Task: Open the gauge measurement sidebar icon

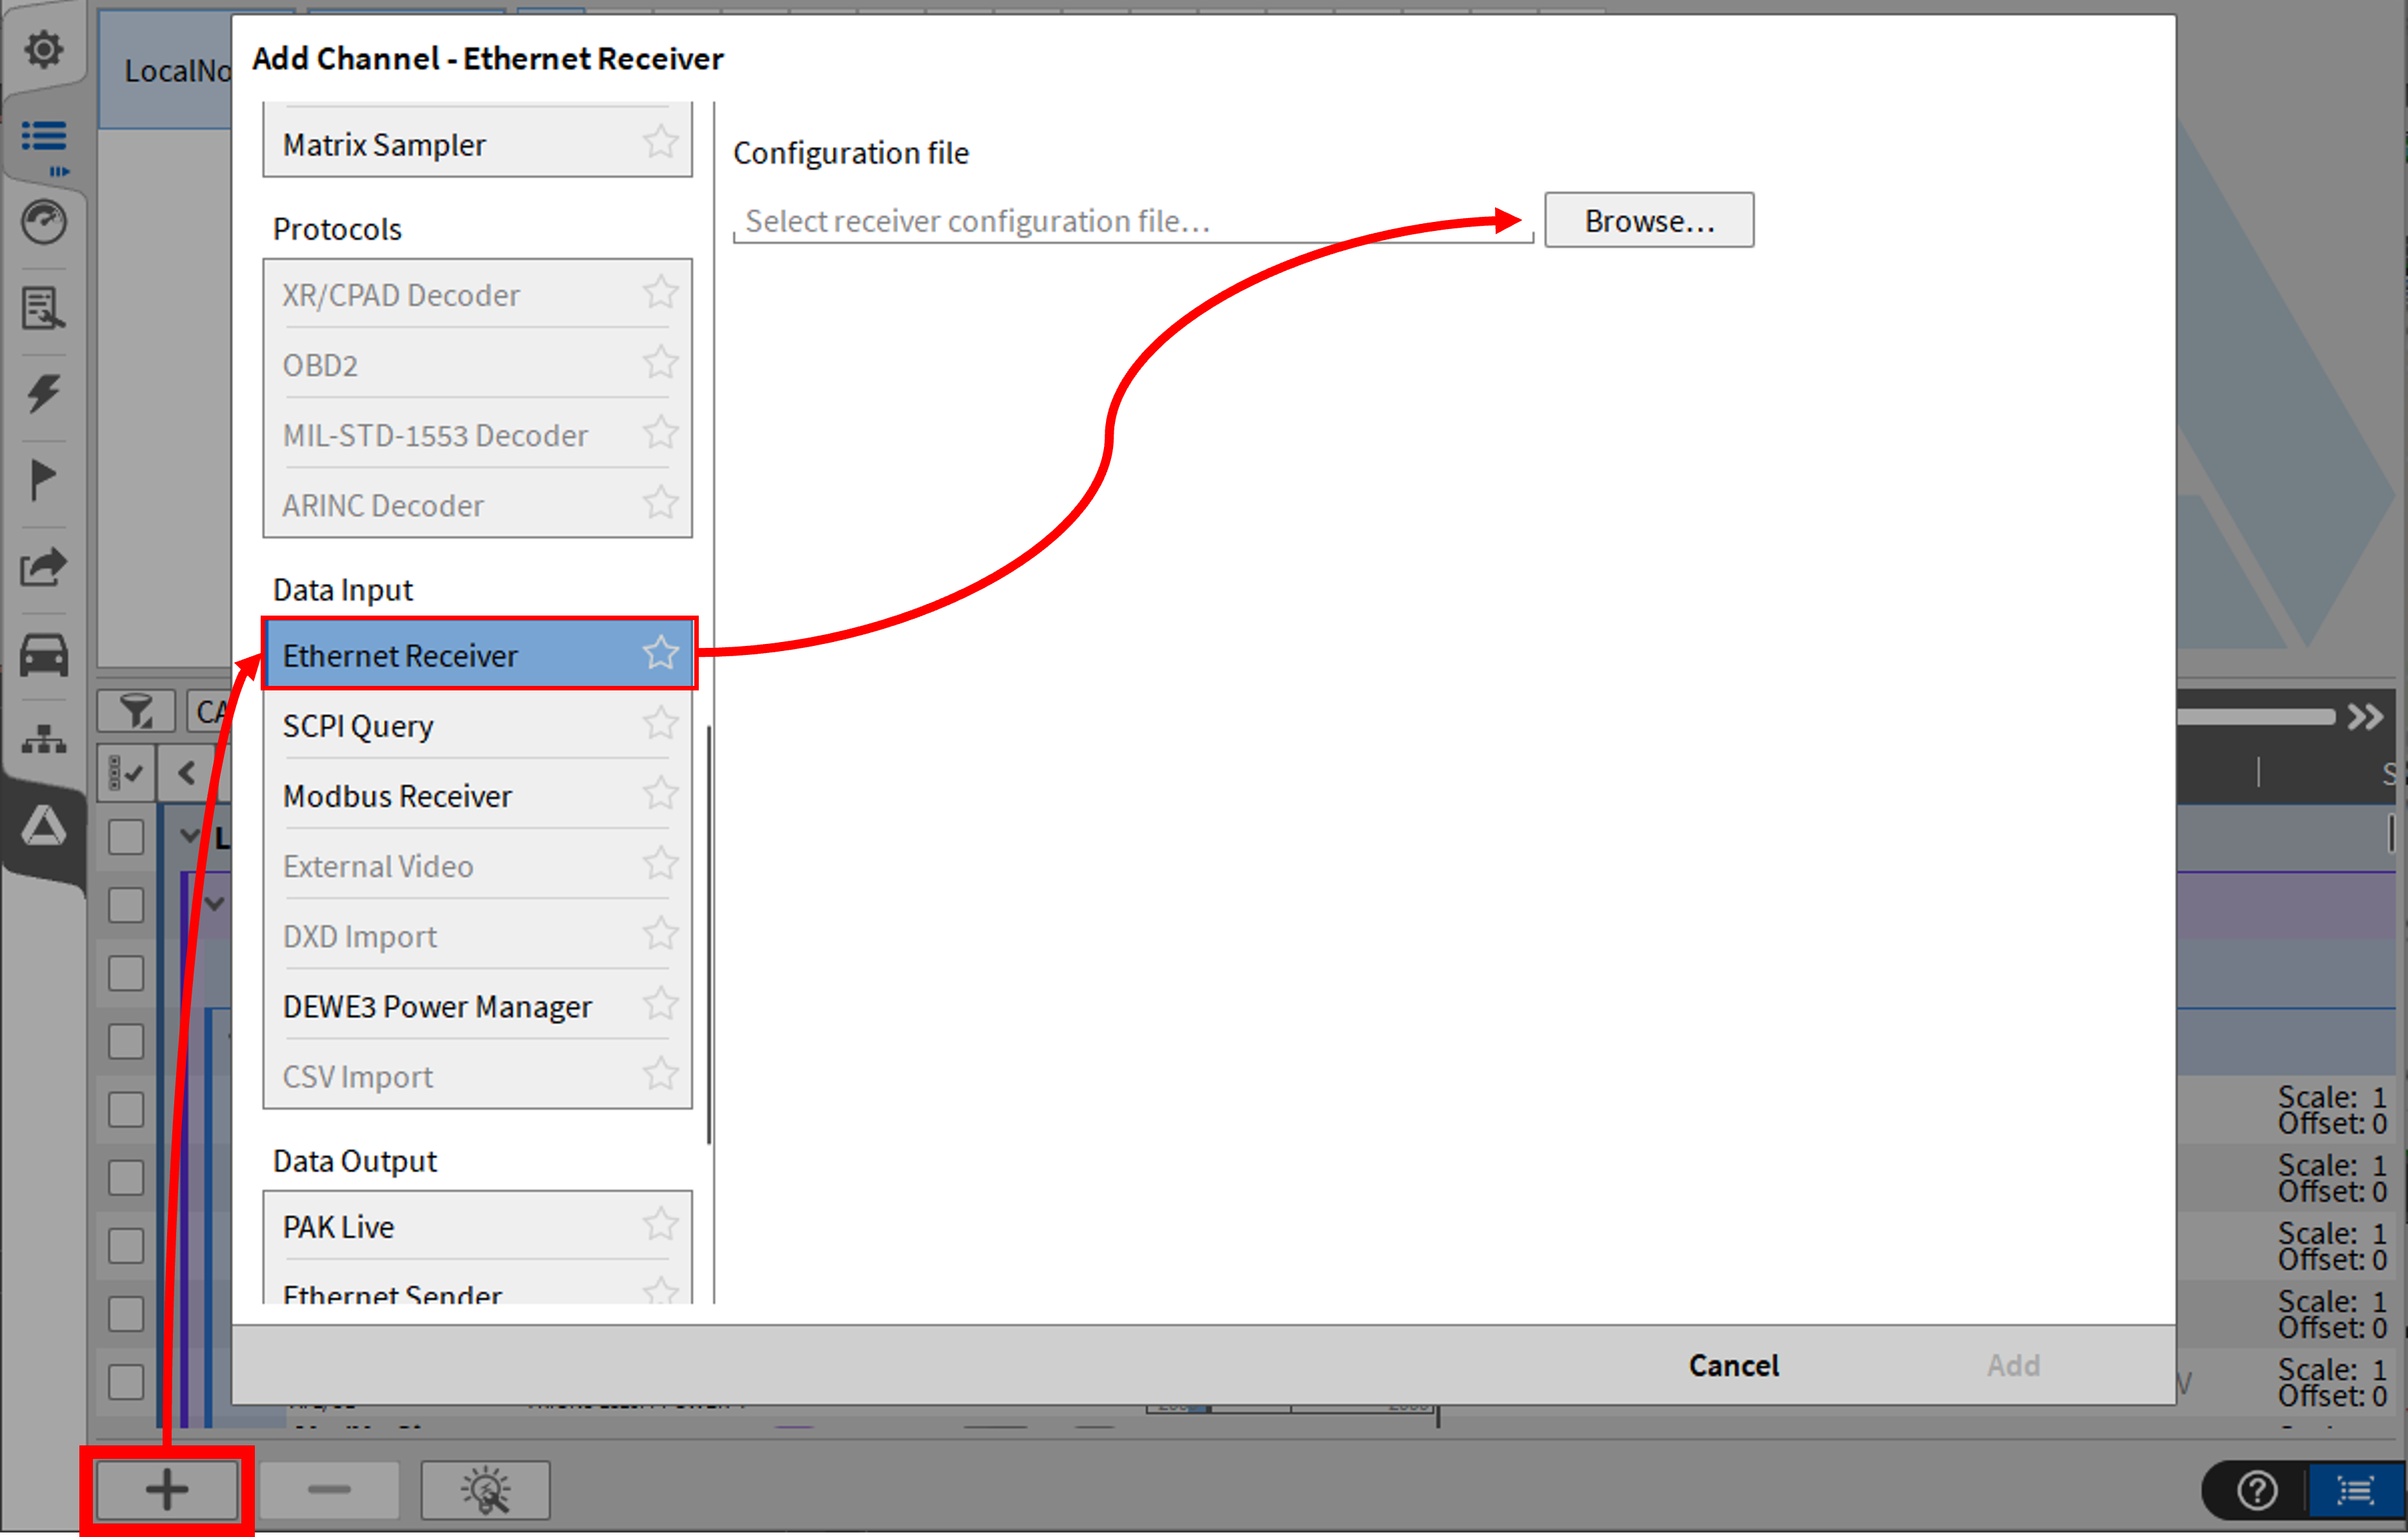Action: (x=43, y=222)
